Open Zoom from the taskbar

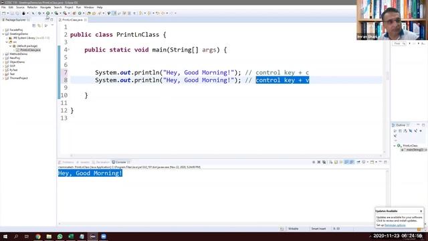tap(104, 236)
